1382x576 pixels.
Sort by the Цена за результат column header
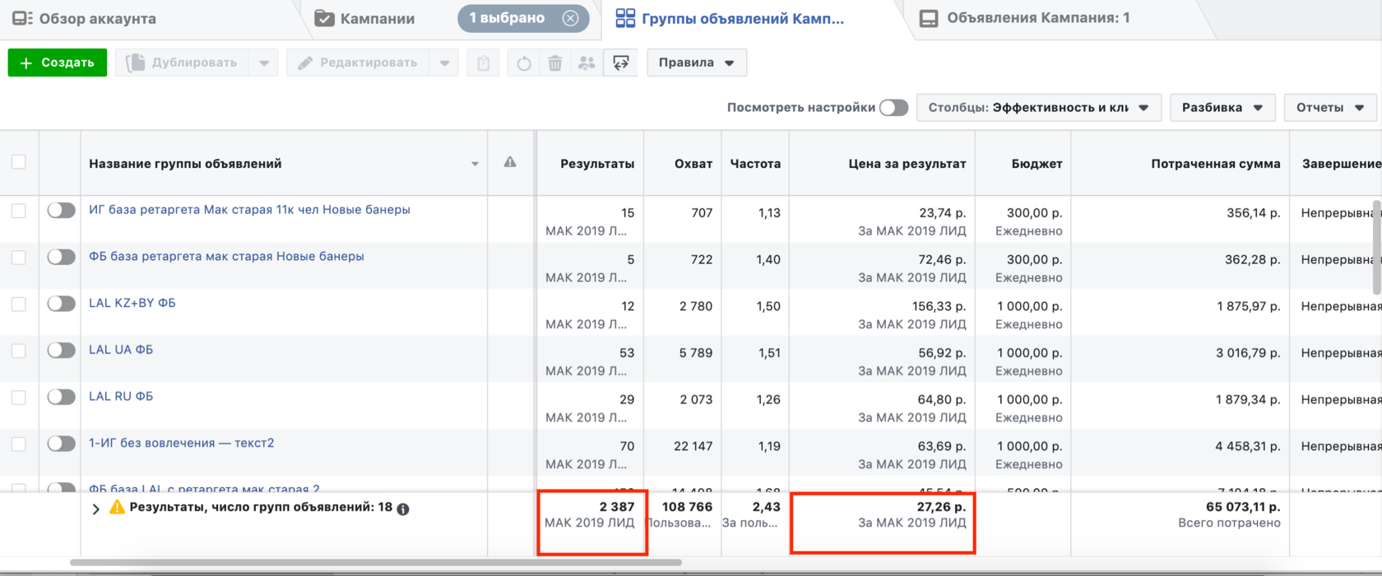tap(907, 164)
